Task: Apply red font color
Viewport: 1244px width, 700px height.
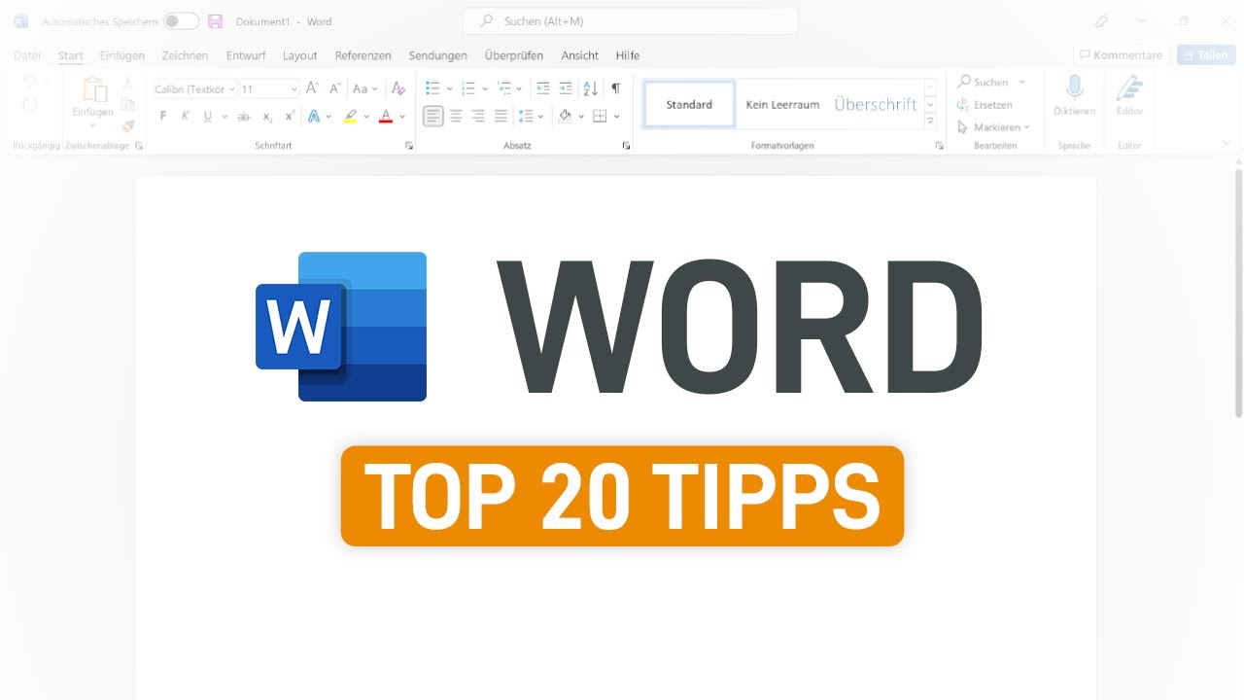Action: (386, 117)
